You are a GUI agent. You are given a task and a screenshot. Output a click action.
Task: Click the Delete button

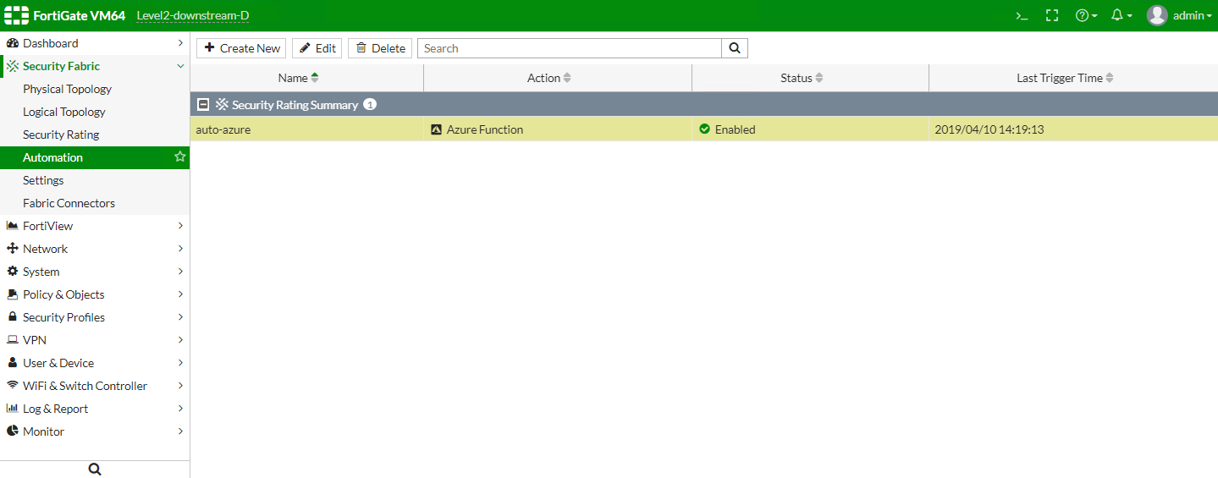coord(380,48)
